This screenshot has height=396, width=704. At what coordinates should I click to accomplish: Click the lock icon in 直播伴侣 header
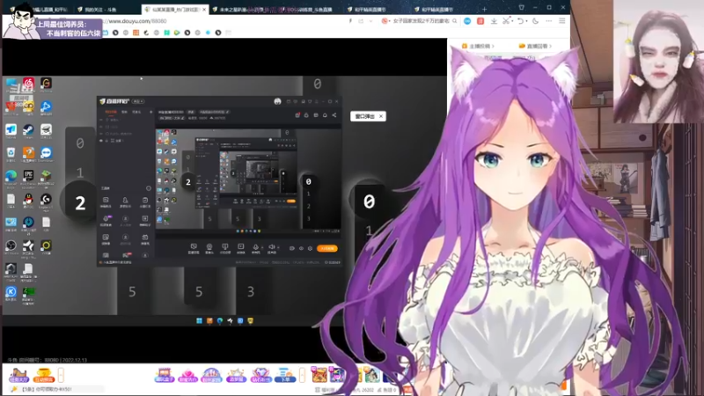pyautogui.click(x=306, y=115)
